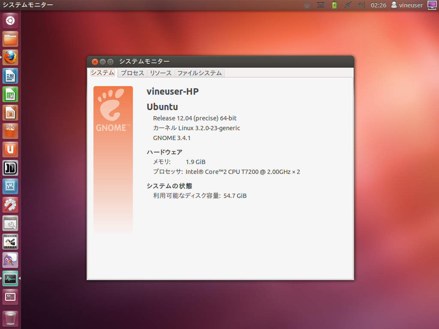439x329 pixels.
Task: Click the 54.7 GiB disk space value
Action: [235, 196]
